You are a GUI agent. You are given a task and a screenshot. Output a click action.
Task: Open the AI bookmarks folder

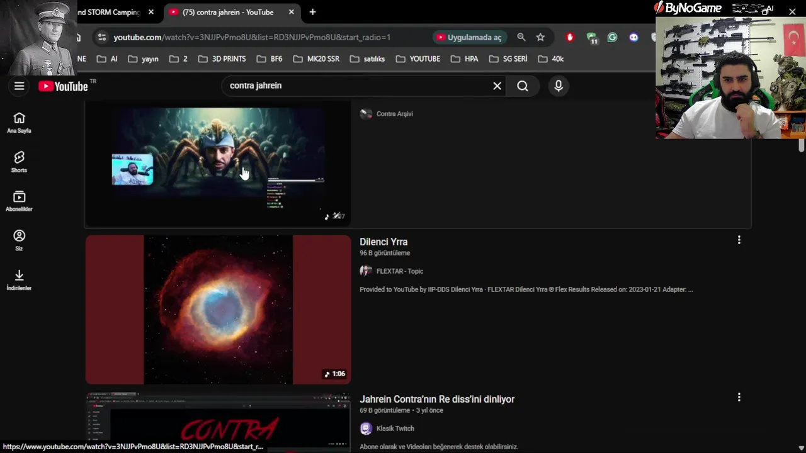(x=107, y=59)
